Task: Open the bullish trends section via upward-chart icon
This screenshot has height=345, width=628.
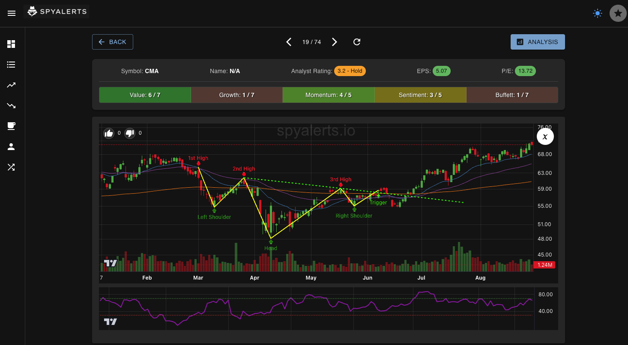Action: click(11, 85)
